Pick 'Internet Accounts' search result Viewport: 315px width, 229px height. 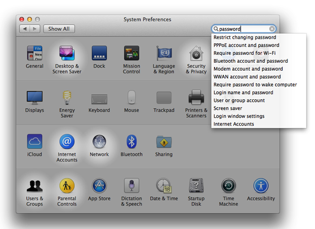(x=259, y=124)
